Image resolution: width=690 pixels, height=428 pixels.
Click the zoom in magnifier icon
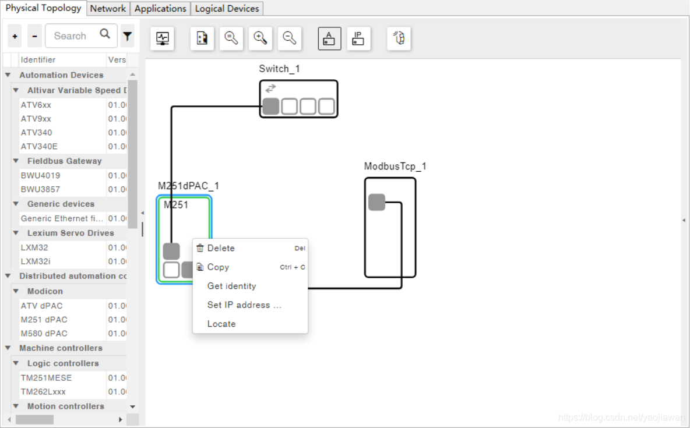click(x=260, y=38)
